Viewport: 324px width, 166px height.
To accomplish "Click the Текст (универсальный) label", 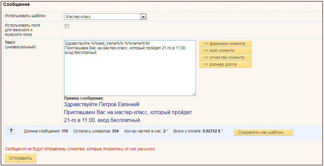I will click(x=20, y=45).
